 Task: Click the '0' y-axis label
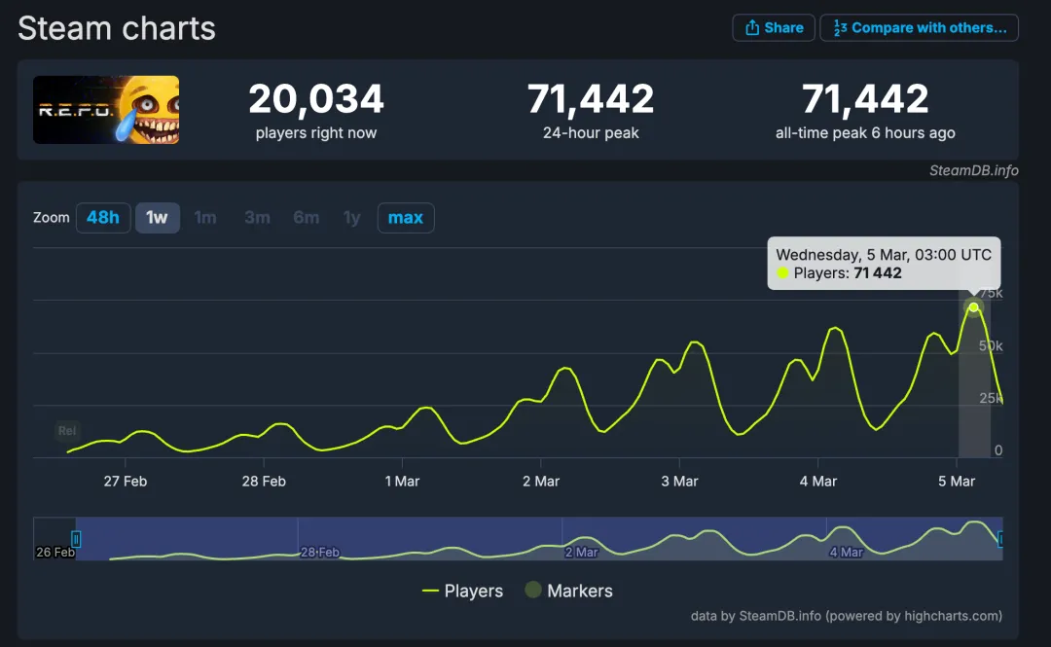click(998, 450)
